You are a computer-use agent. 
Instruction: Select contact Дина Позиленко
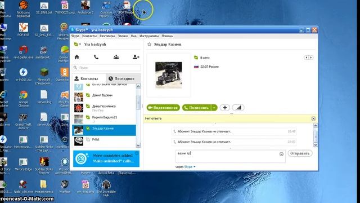(x=104, y=108)
